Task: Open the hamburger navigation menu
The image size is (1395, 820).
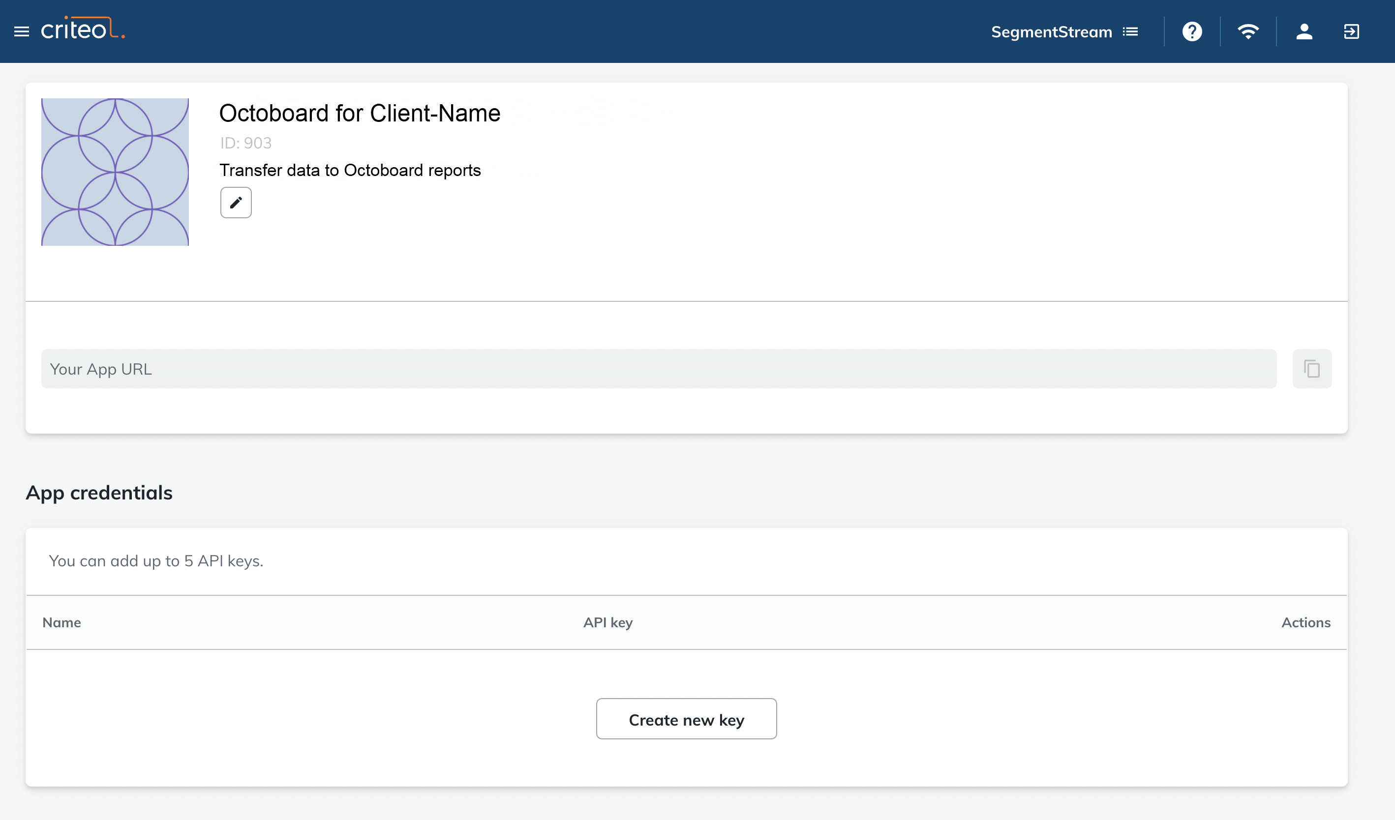Action: (x=22, y=31)
